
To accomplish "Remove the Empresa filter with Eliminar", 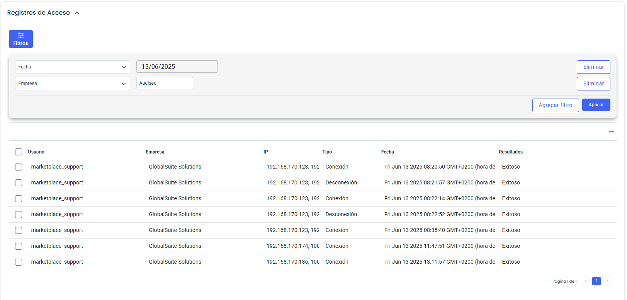I will click(593, 84).
